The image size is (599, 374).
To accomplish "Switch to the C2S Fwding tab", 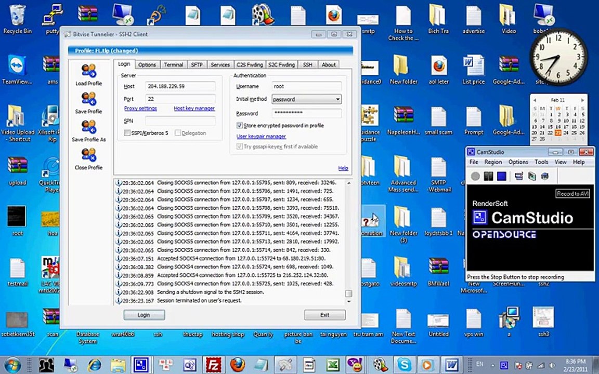I will tap(250, 64).
